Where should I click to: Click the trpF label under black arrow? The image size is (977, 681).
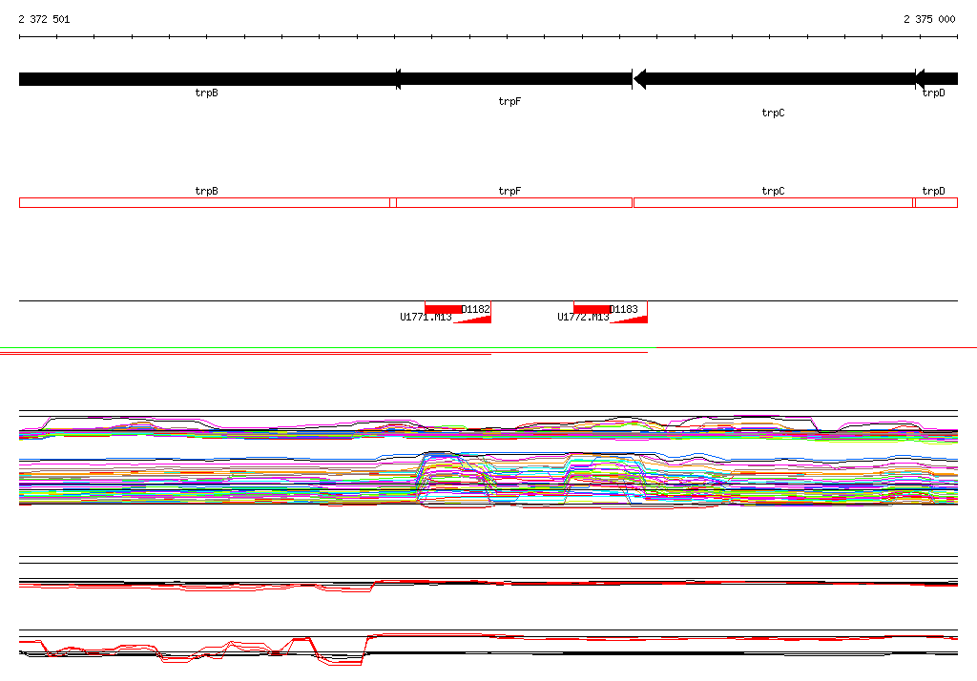pyautogui.click(x=509, y=101)
